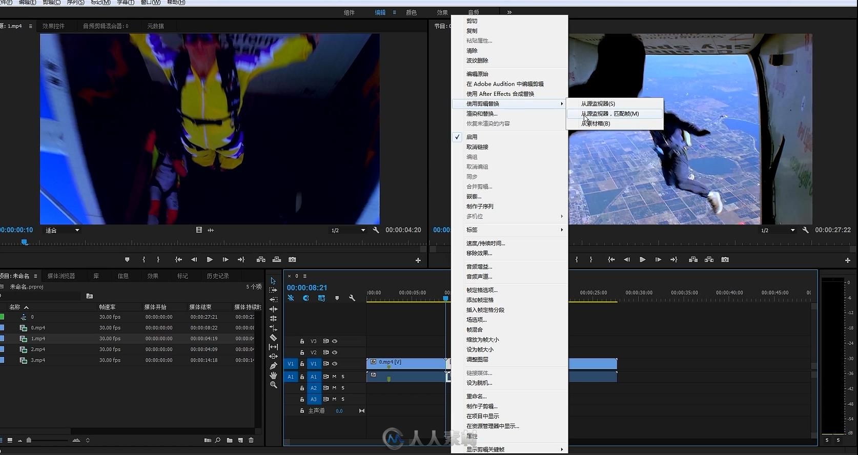Click the Insert button in source monitor
The image size is (858, 455).
tap(261, 260)
